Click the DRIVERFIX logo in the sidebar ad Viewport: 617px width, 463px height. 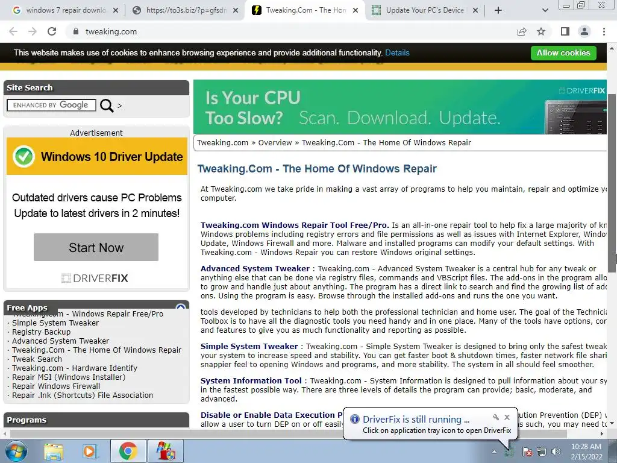click(95, 279)
